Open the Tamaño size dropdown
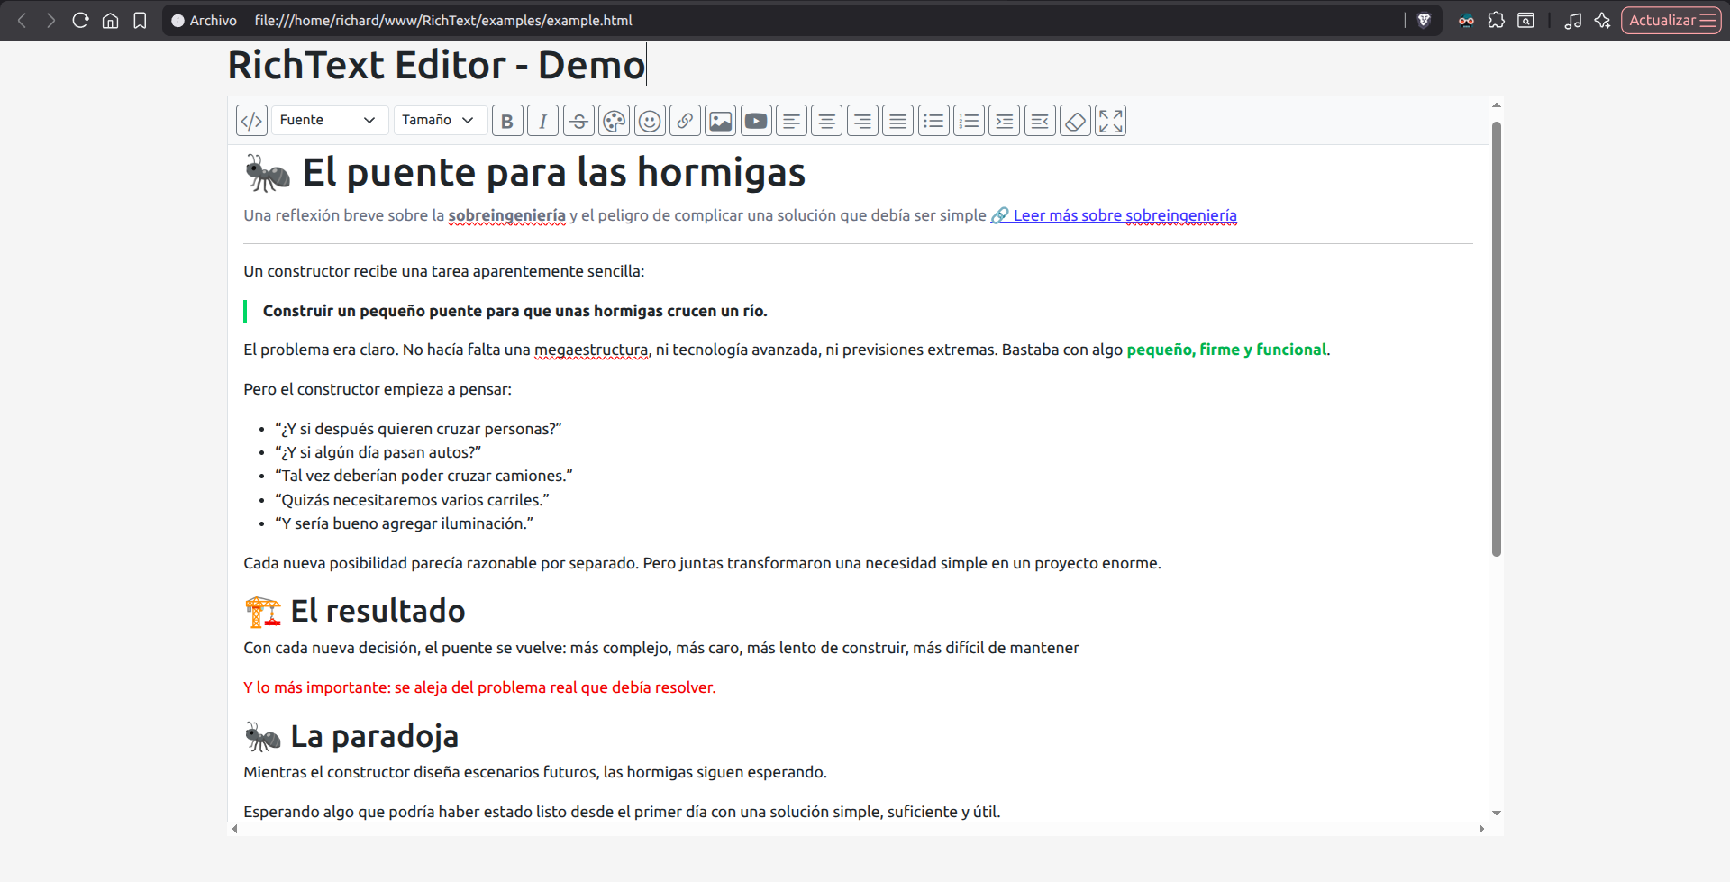 (440, 121)
